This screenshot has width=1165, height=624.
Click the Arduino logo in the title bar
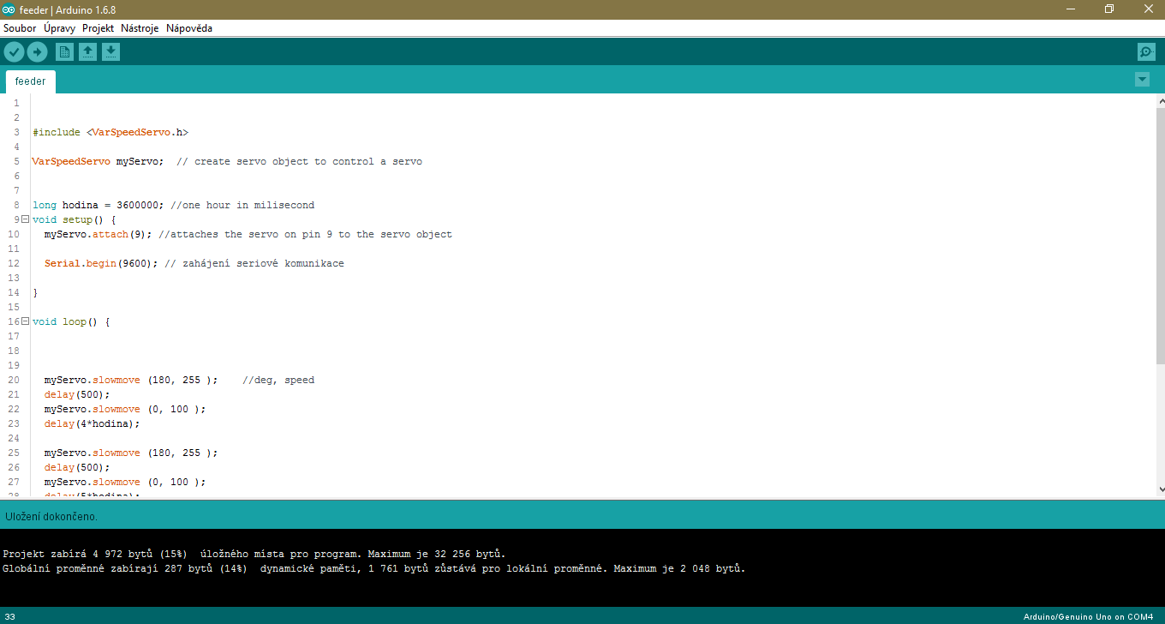point(9,9)
